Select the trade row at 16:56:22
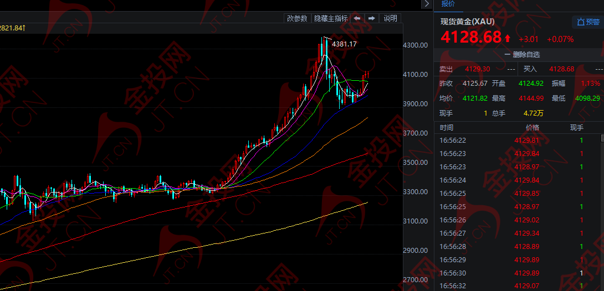The width and height of the screenshot is (604, 291). pos(518,141)
